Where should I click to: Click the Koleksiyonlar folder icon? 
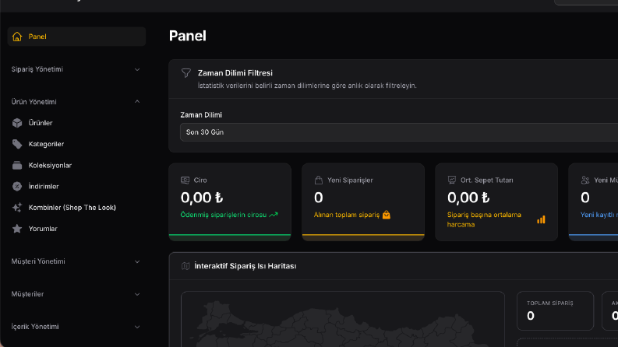[x=17, y=165]
